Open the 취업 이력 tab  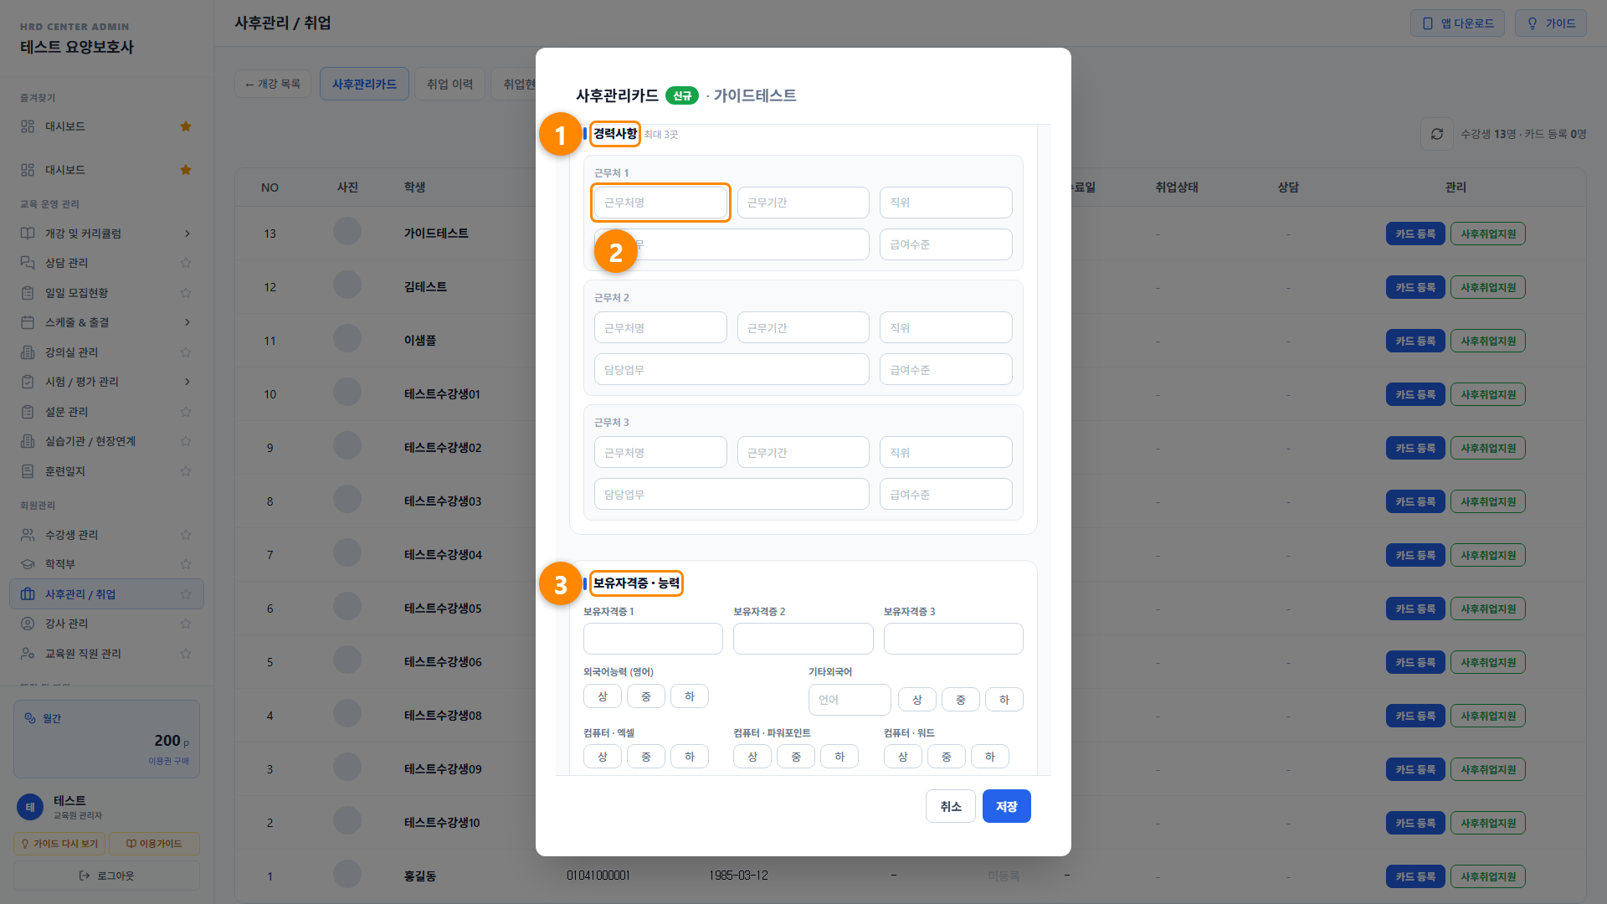(x=449, y=84)
